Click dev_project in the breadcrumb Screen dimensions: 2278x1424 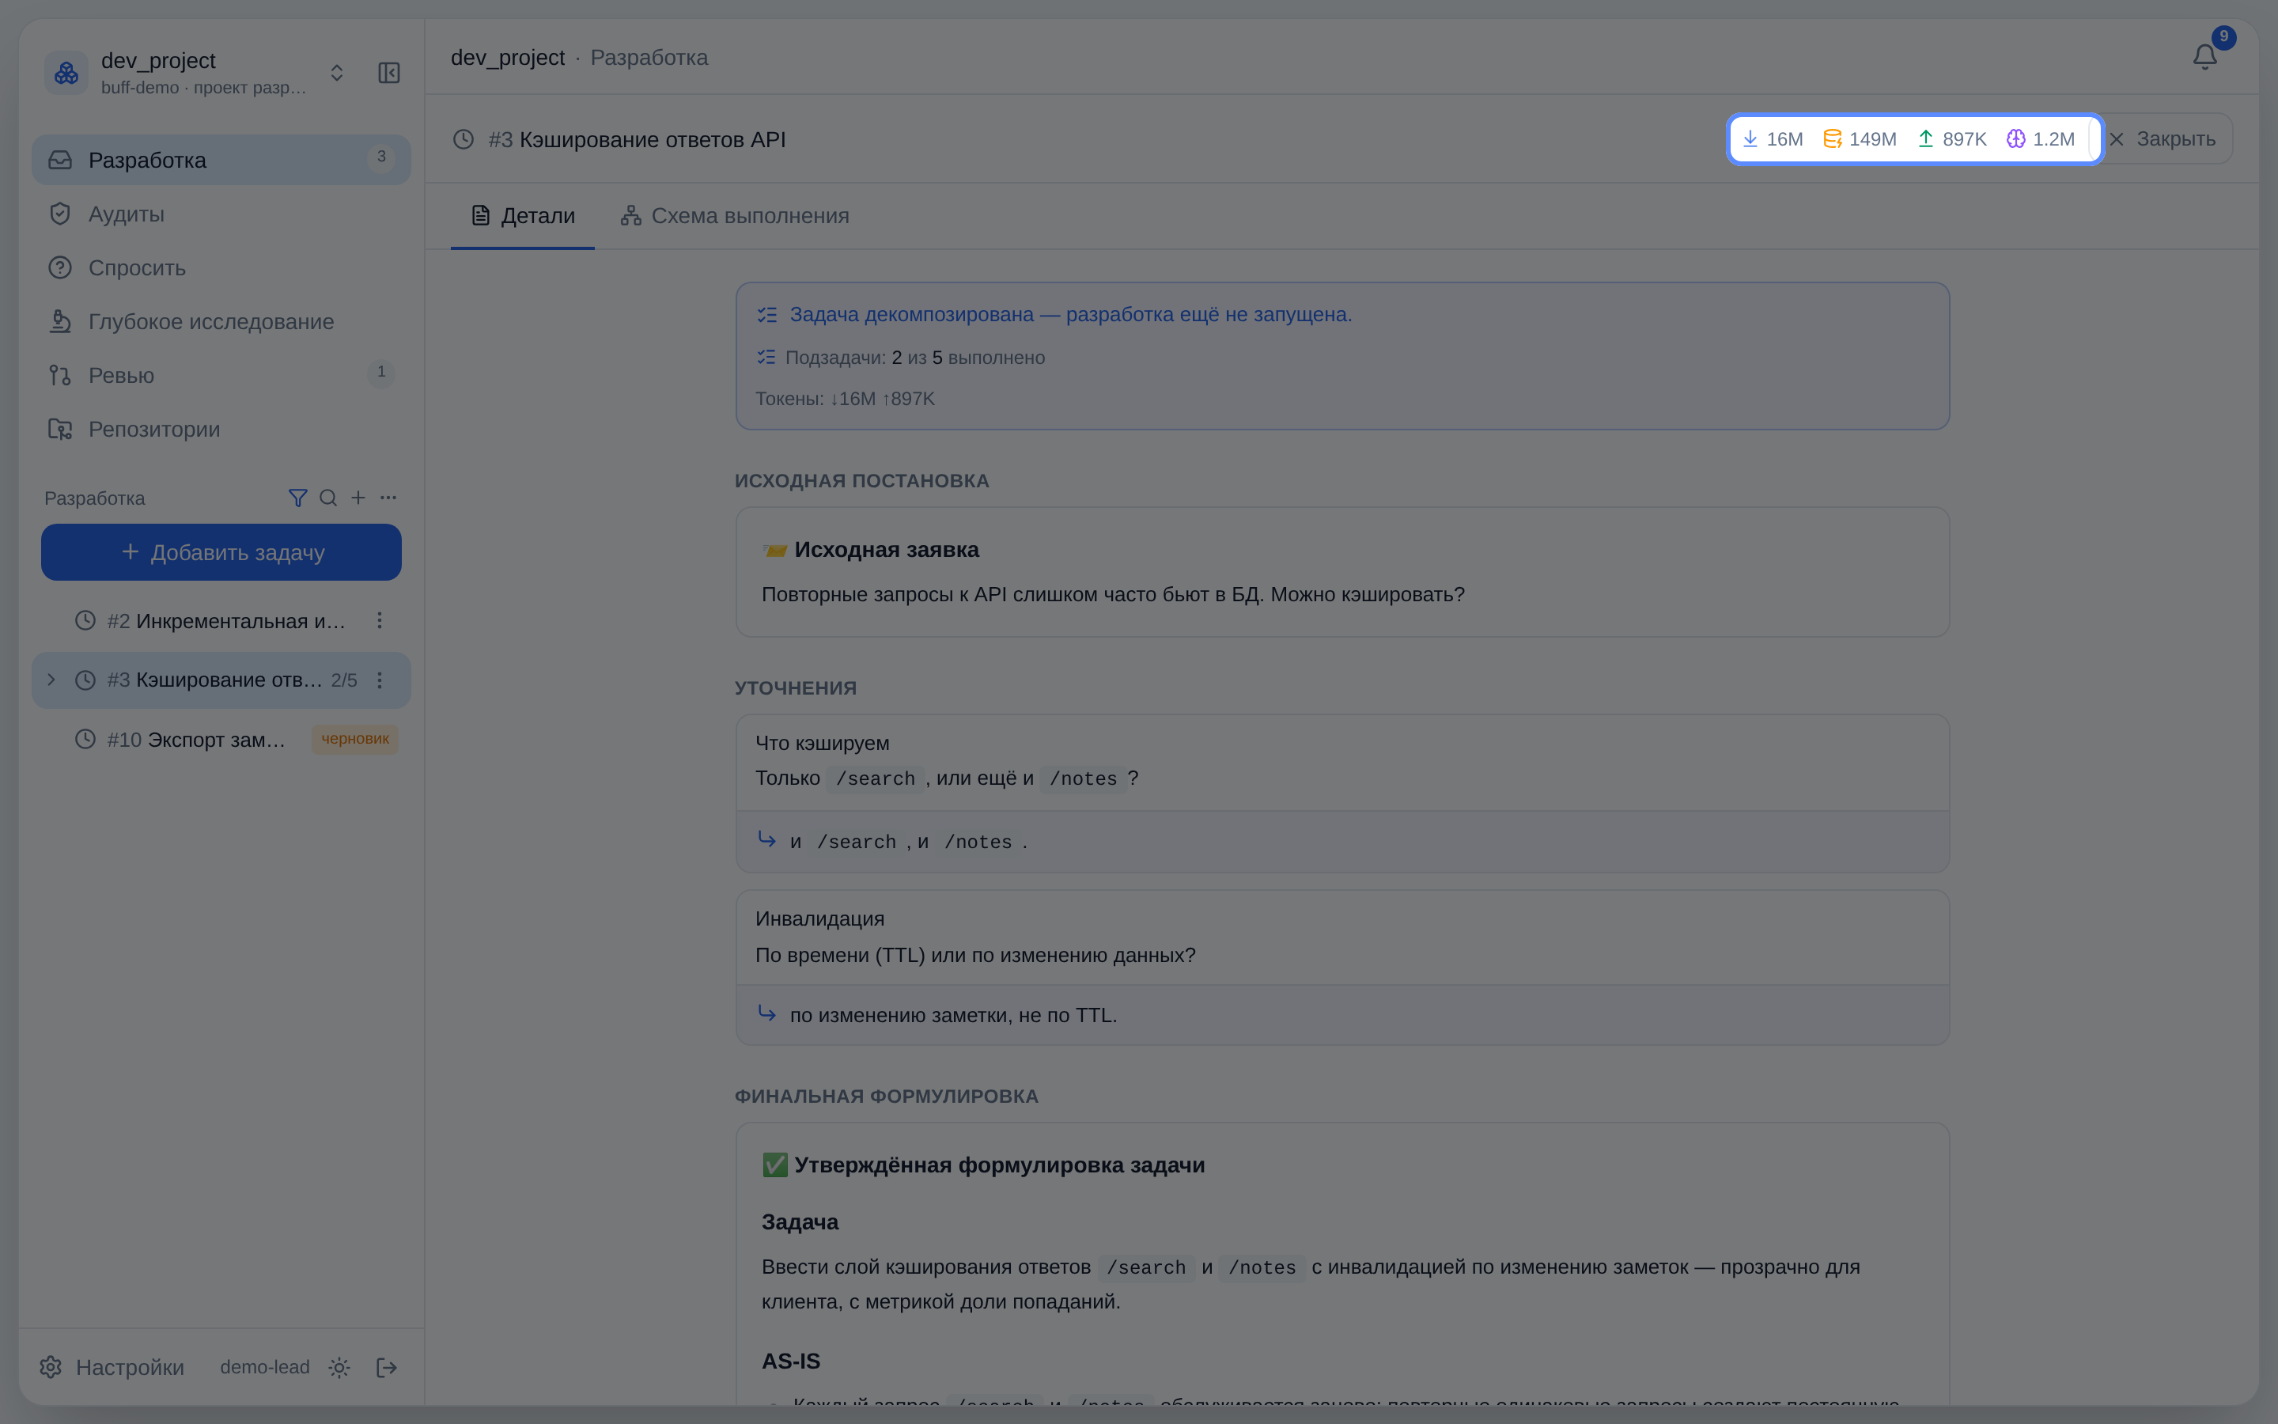click(507, 58)
